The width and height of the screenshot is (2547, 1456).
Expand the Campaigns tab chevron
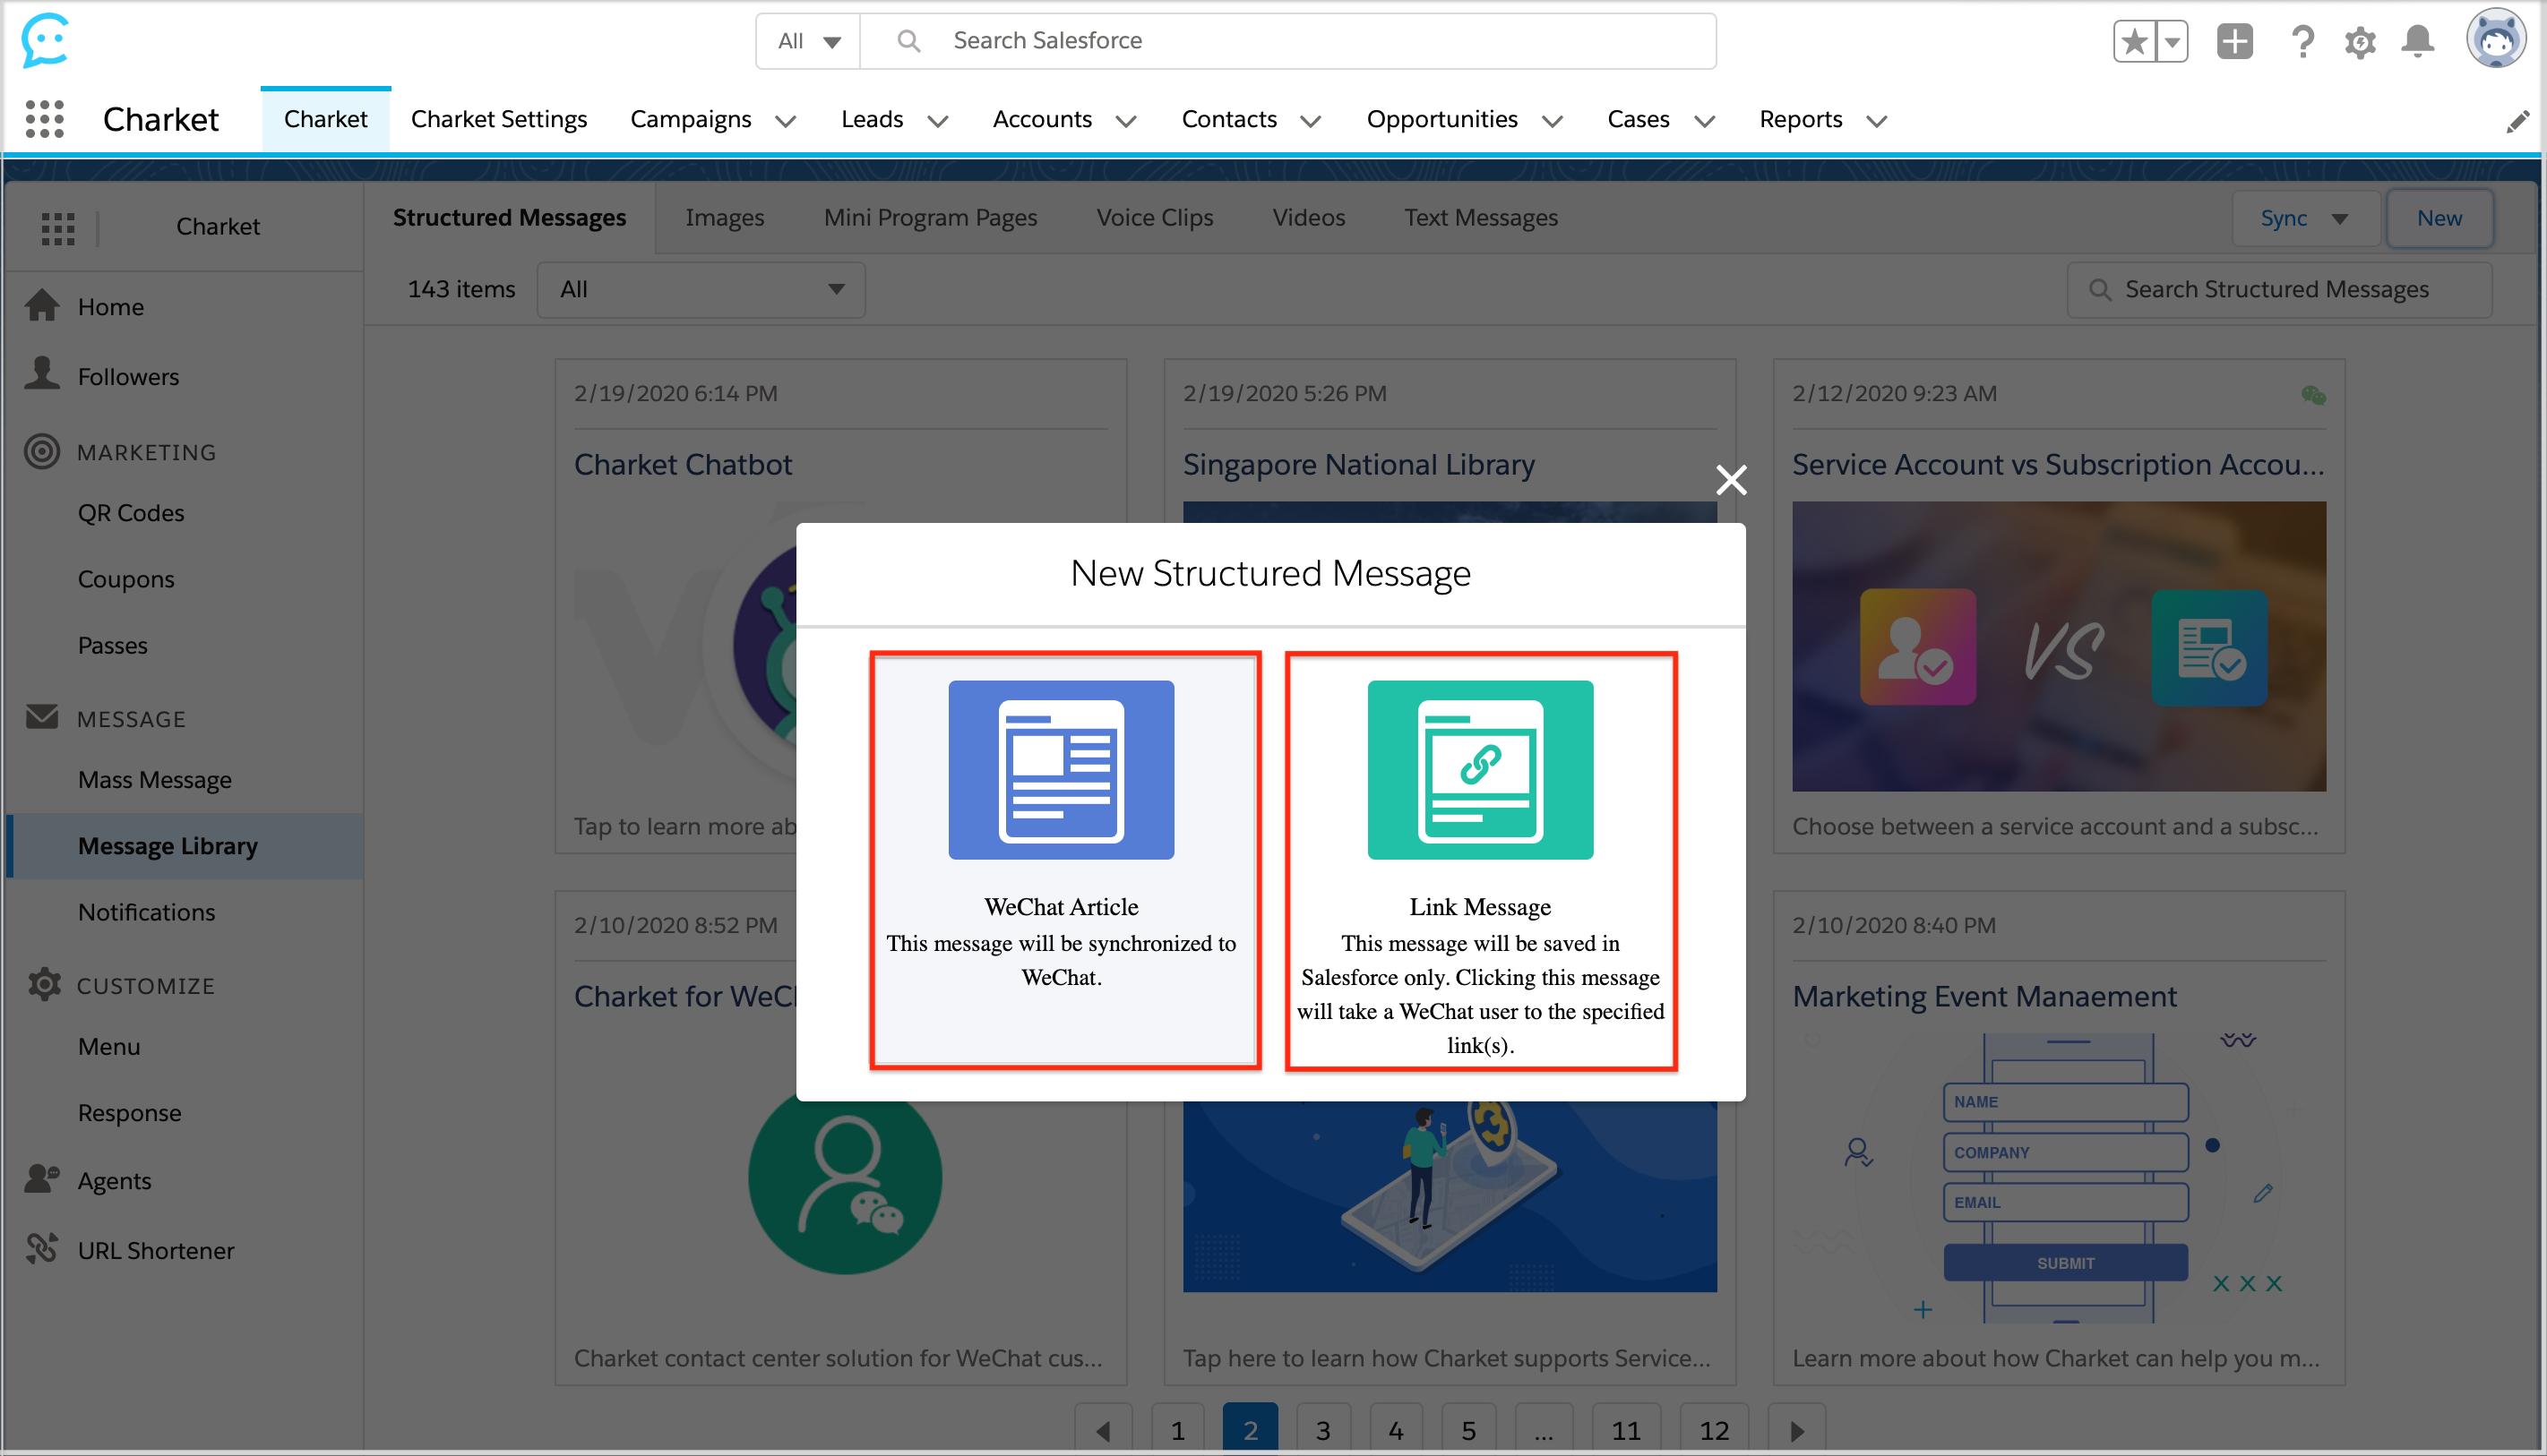tap(787, 121)
